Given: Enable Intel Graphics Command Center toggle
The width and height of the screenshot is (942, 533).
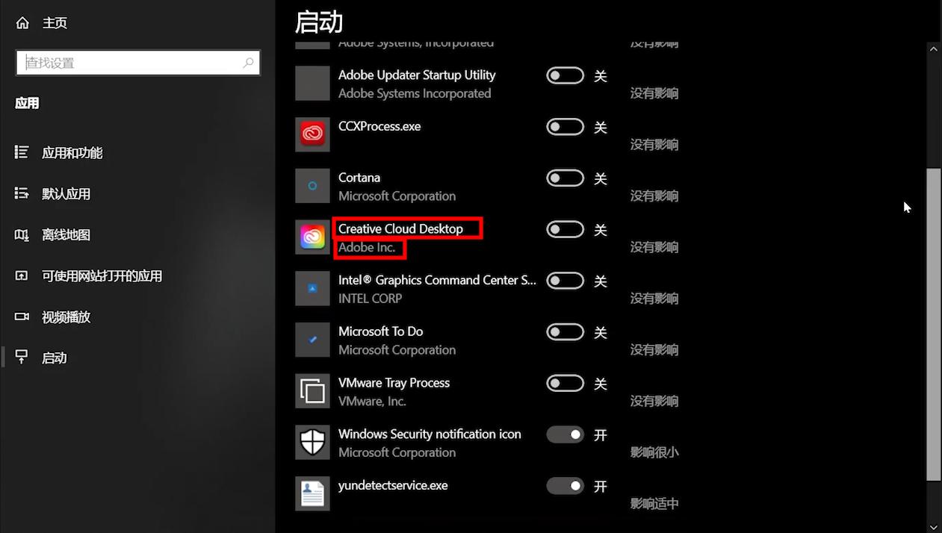Looking at the screenshot, I should tap(565, 281).
